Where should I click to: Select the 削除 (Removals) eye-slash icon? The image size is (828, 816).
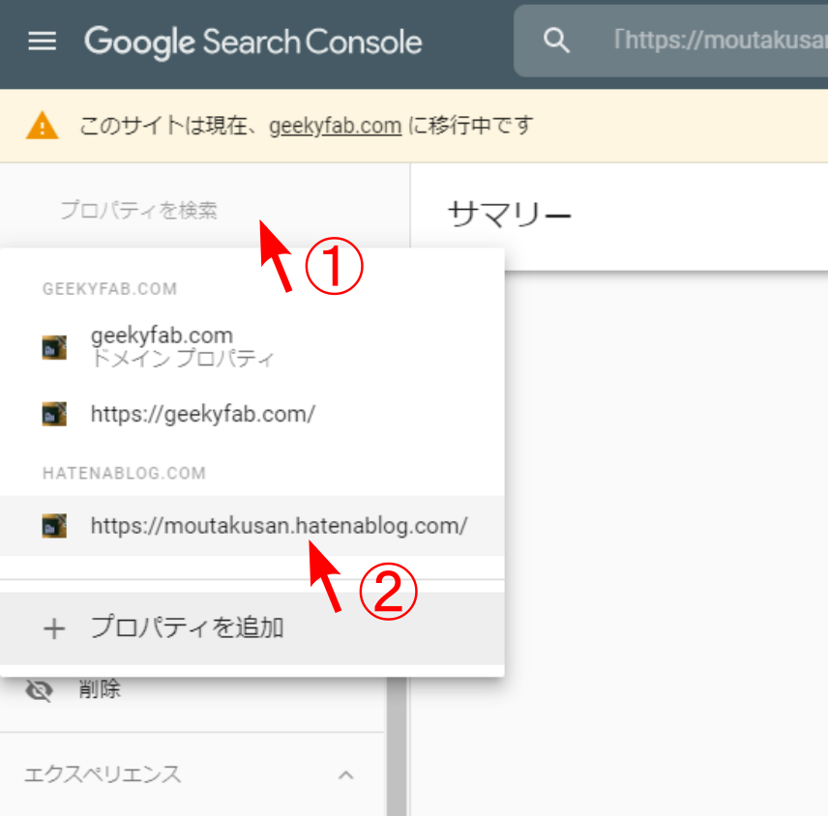click(41, 688)
